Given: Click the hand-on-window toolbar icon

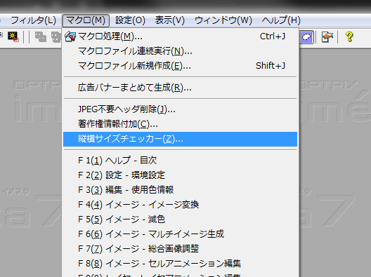Looking at the screenshot, I should click(x=327, y=37).
